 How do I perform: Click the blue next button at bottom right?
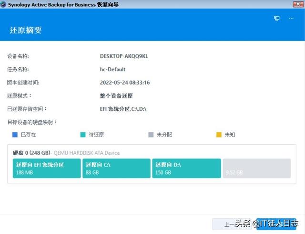(x=276, y=224)
